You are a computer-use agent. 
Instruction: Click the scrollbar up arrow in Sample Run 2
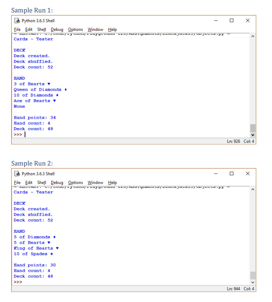click(x=253, y=189)
